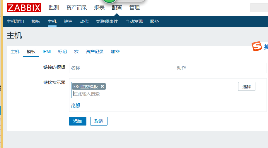Image resolution: width=268 pixels, height=148 pixels.
Task: Go to 关联项事件 in the submenu
Action: pyautogui.click(x=107, y=22)
